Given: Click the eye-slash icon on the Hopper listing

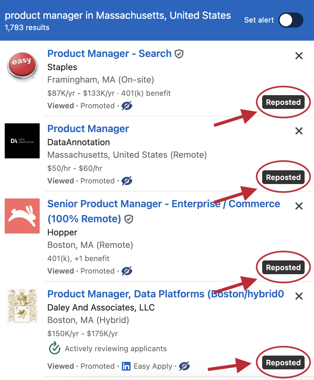Looking at the screenshot, I should (127, 271).
